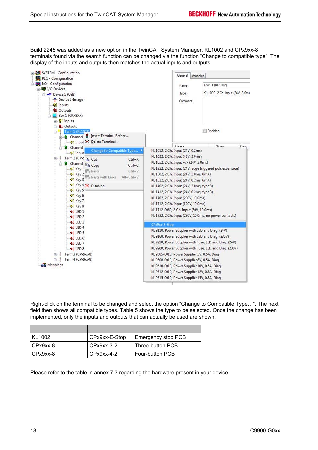Viewport: 318px width, 450px height.
Task: Click the LED 1 output variable icon
Action: [x=72, y=212]
